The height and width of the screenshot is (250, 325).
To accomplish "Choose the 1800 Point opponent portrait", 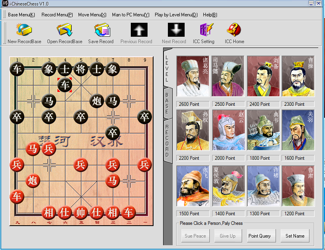I will click(263, 130).
